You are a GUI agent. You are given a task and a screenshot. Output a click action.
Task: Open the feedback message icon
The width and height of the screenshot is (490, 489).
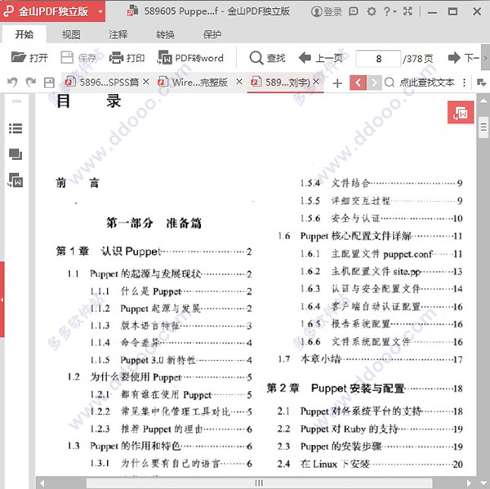(x=353, y=12)
